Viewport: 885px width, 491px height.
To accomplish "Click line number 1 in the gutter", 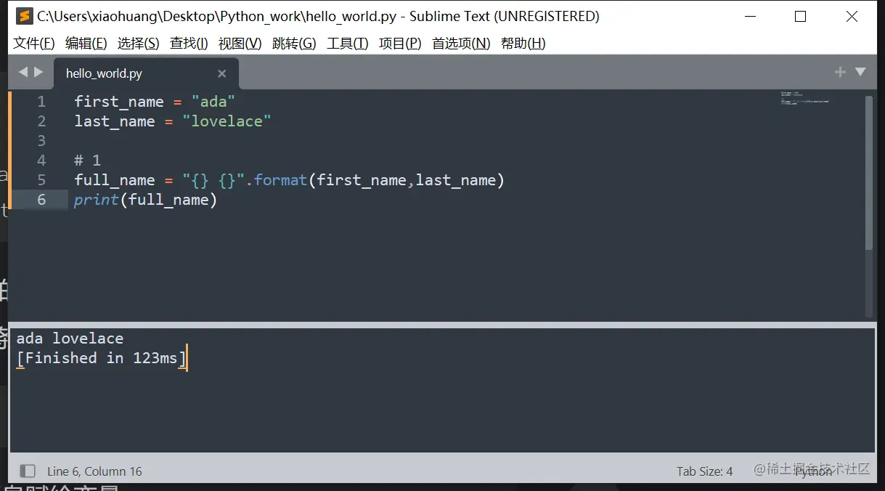I will tap(41, 102).
